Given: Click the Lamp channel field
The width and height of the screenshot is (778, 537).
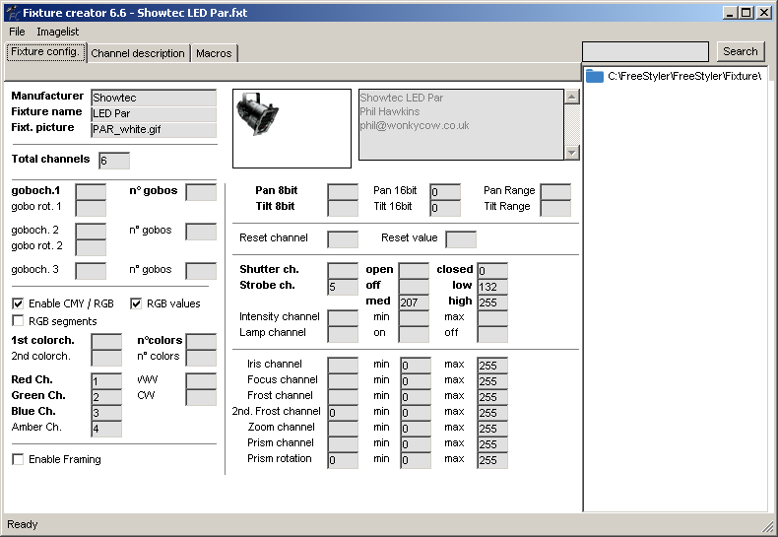Looking at the screenshot, I should tap(343, 334).
